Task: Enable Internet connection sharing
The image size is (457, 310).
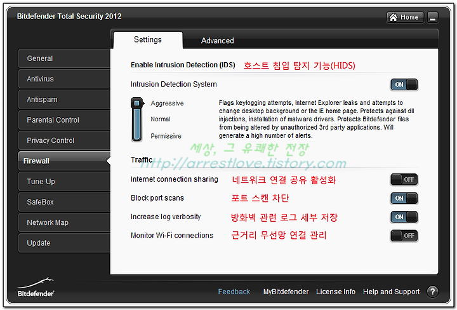Action: tap(404, 179)
